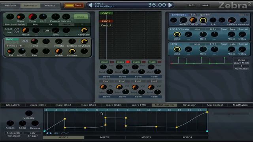Click the Envelope1 Velocity knob
The height and width of the screenshot is (142, 253).
click(x=243, y=20)
